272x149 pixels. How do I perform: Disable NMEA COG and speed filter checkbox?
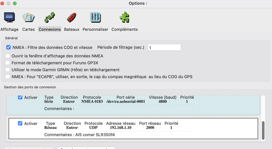[8, 47]
